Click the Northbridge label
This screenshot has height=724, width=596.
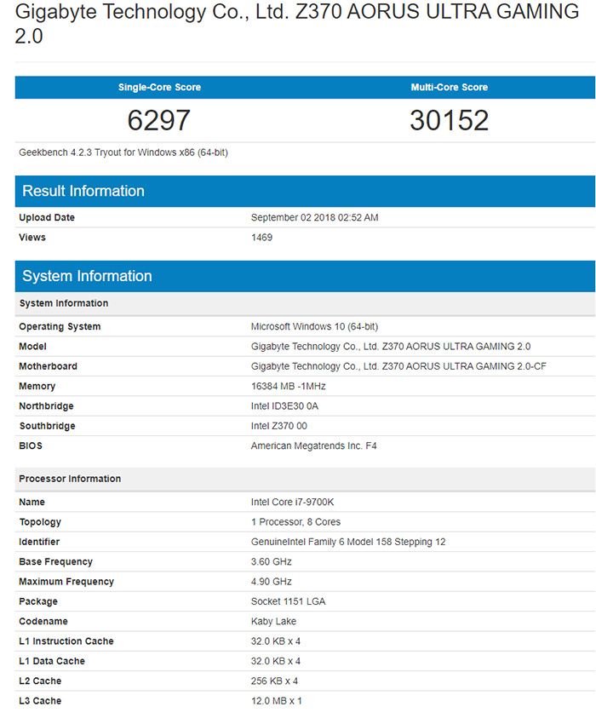tap(46, 405)
